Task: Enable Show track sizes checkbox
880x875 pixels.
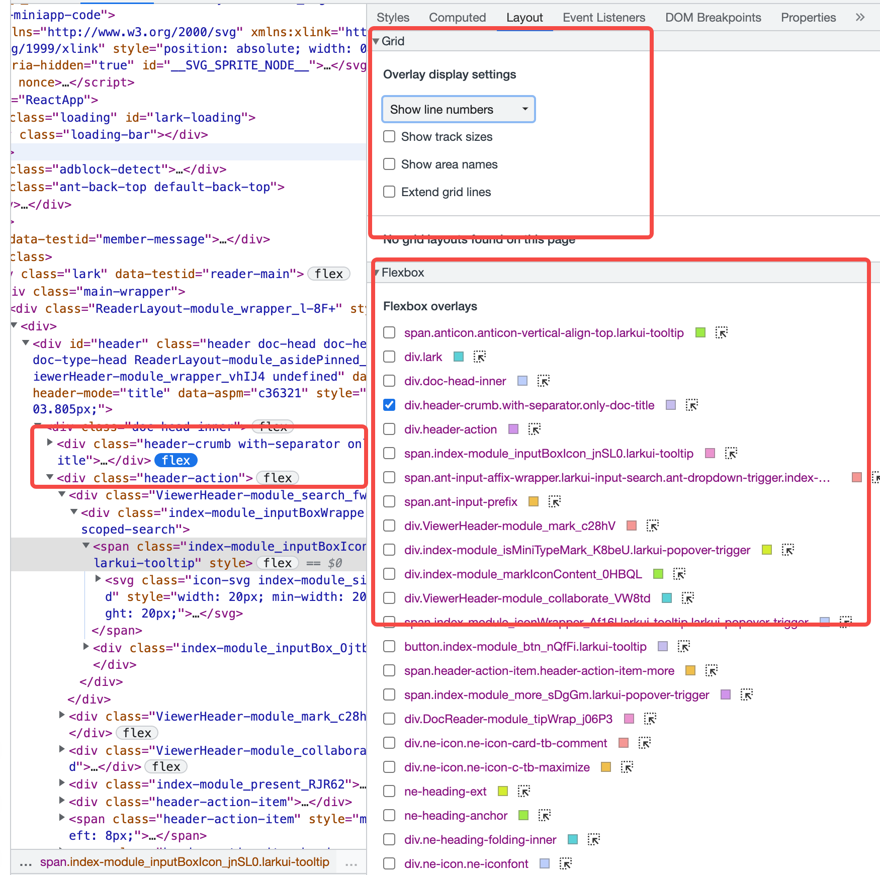Action: click(x=389, y=137)
